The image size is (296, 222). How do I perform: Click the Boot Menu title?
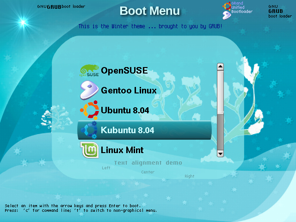tap(150, 11)
